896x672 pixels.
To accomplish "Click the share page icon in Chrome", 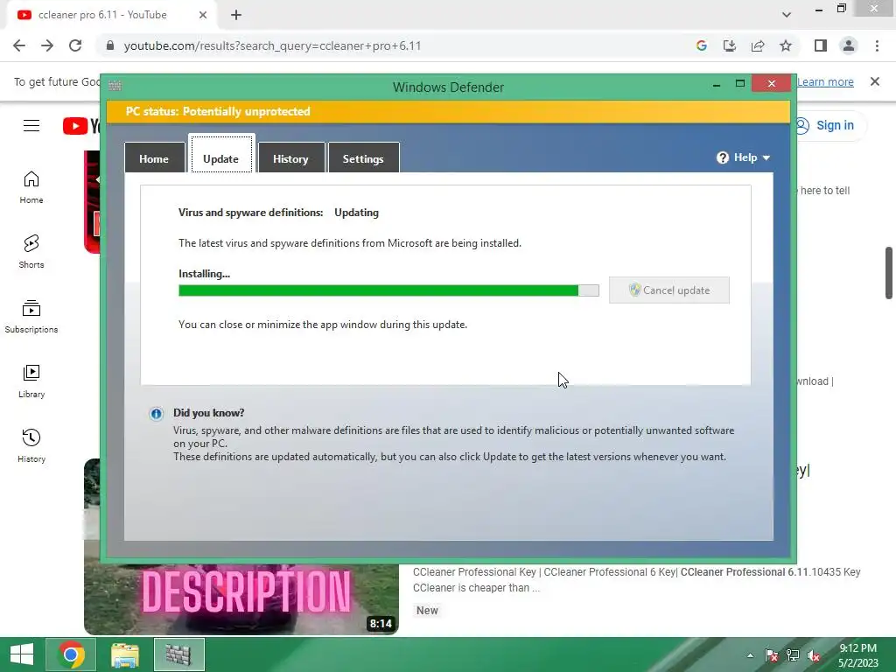I will coord(758,45).
